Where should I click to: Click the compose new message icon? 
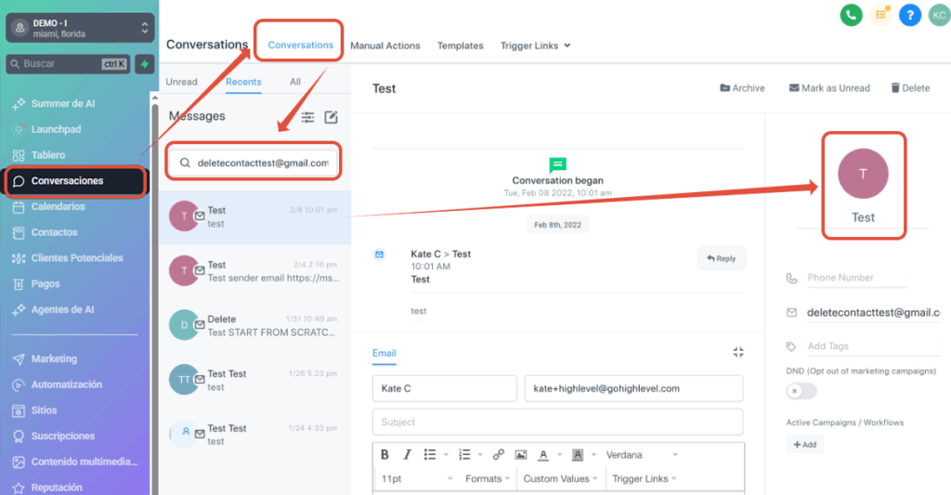tap(331, 117)
